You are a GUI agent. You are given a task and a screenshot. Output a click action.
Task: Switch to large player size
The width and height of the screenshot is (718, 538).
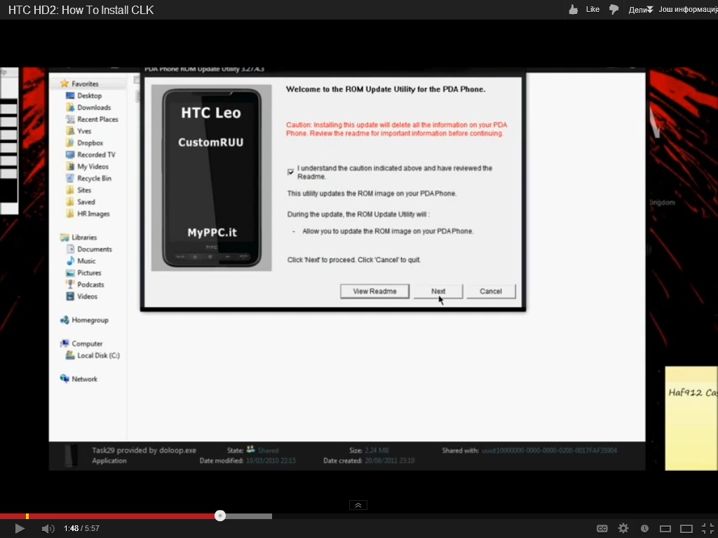[686, 529]
